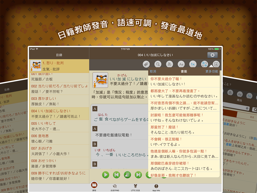Image resolution: width=257 pixels, height=193 pixels.
Task: Switch to the 課程 tab
Action: pyautogui.click(x=94, y=186)
